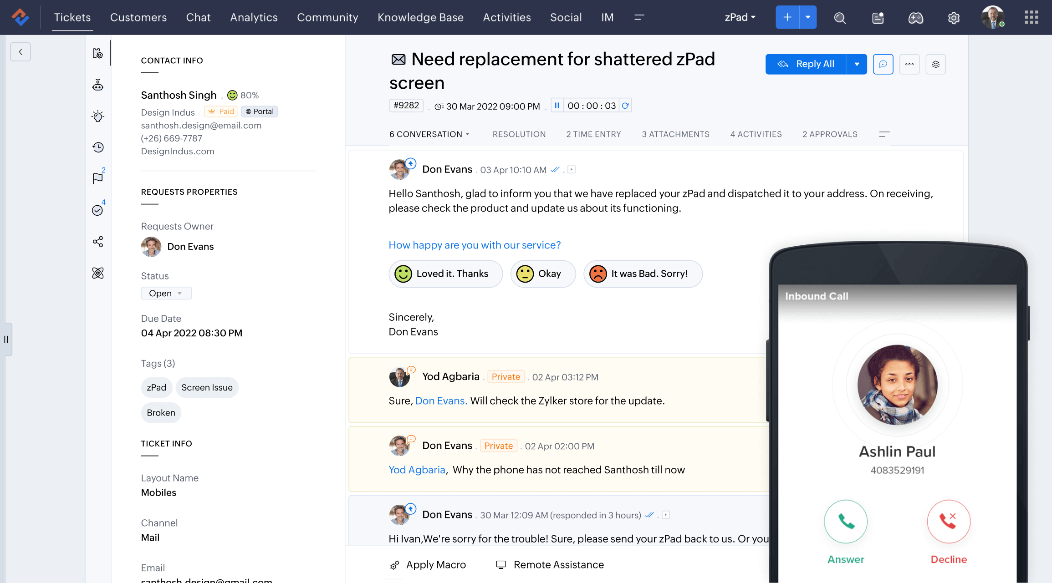Click the refresh timer icon next to countdown
Image resolution: width=1052 pixels, height=583 pixels.
coord(624,106)
